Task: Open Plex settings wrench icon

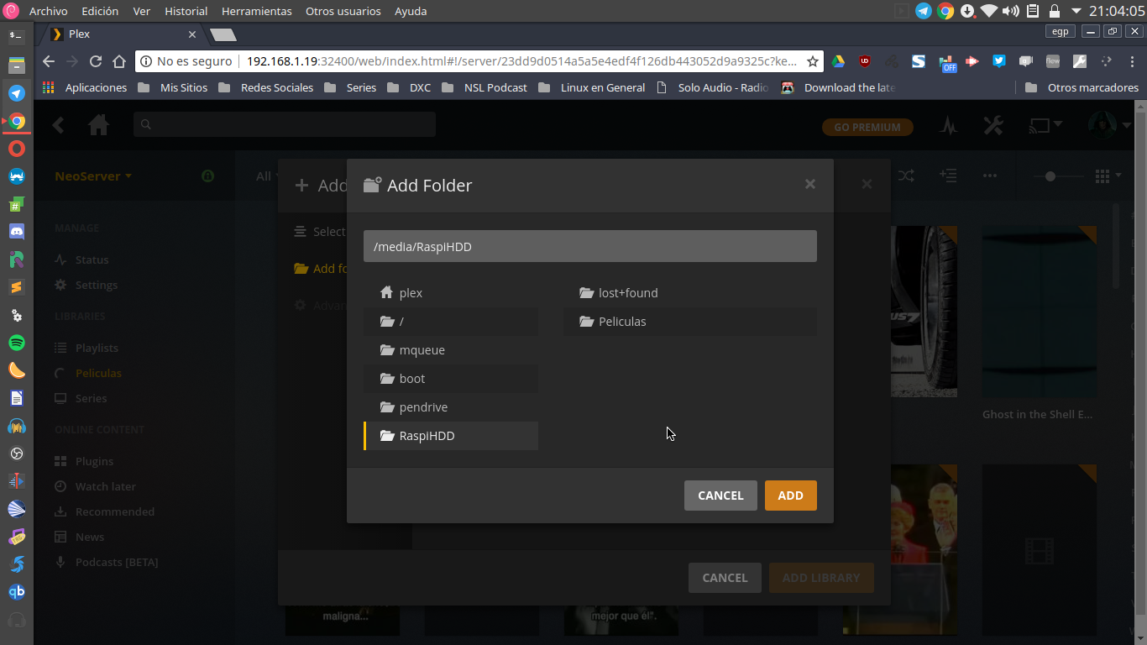Action: [x=993, y=126]
